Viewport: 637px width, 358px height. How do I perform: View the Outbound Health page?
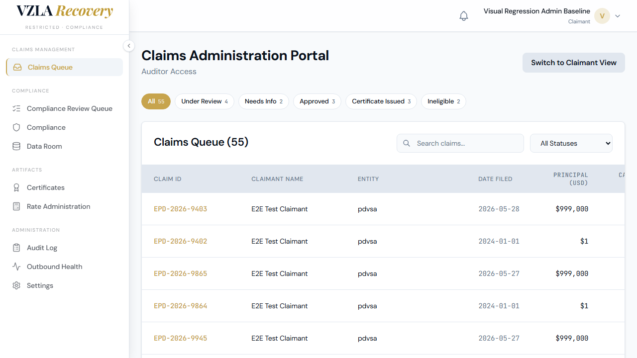click(64, 267)
